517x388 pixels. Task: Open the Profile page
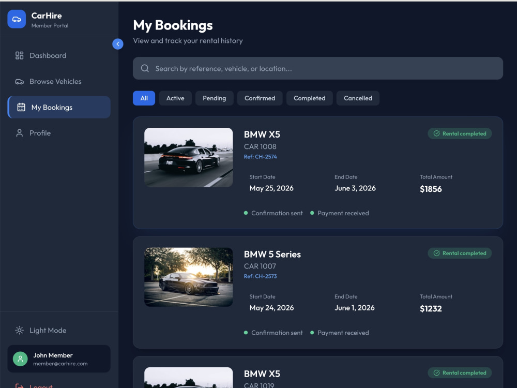(x=59, y=133)
